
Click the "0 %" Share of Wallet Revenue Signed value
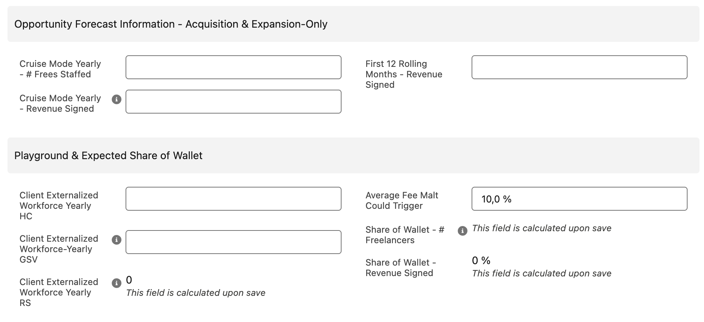pos(481,260)
